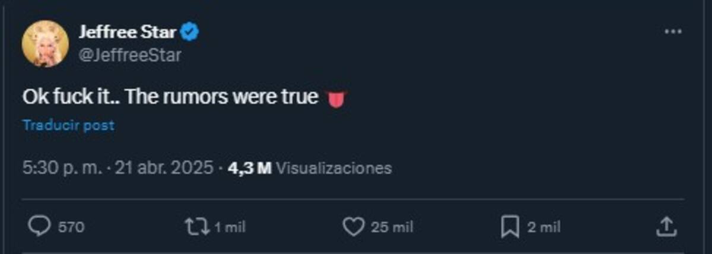Image resolution: width=712 pixels, height=254 pixels.
Task: Click the "Traducir post" link
Action: click(x=68, y=125)
